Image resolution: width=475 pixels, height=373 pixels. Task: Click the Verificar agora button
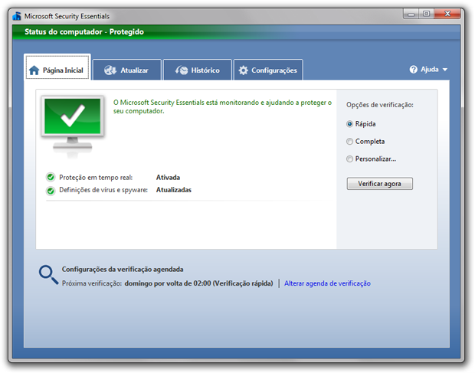coord(379,184)
